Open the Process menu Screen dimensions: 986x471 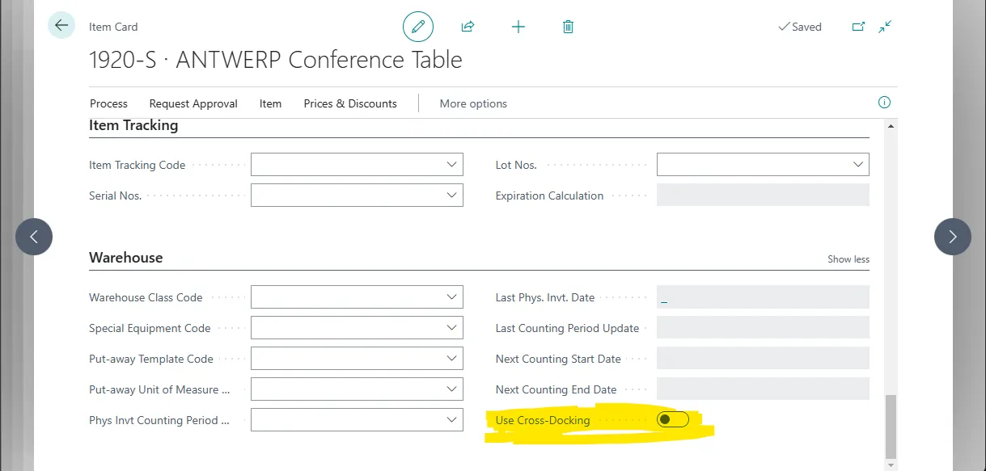point(108,103)
